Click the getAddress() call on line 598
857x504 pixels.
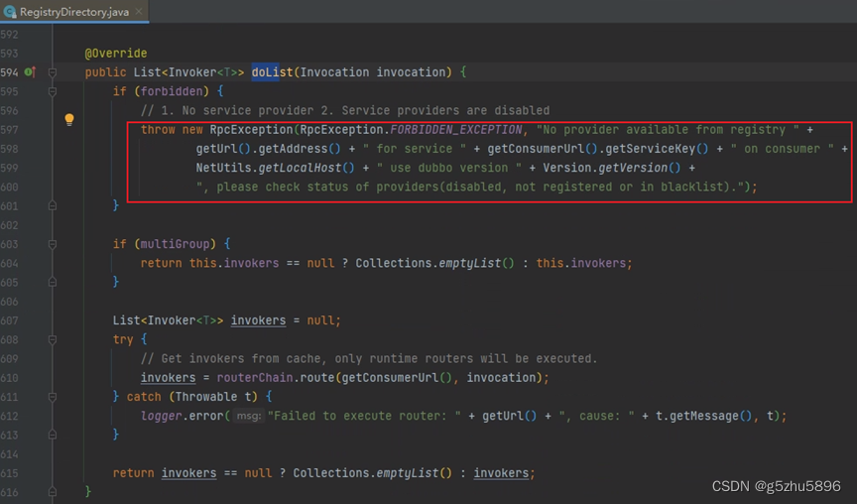click(300, 149)
